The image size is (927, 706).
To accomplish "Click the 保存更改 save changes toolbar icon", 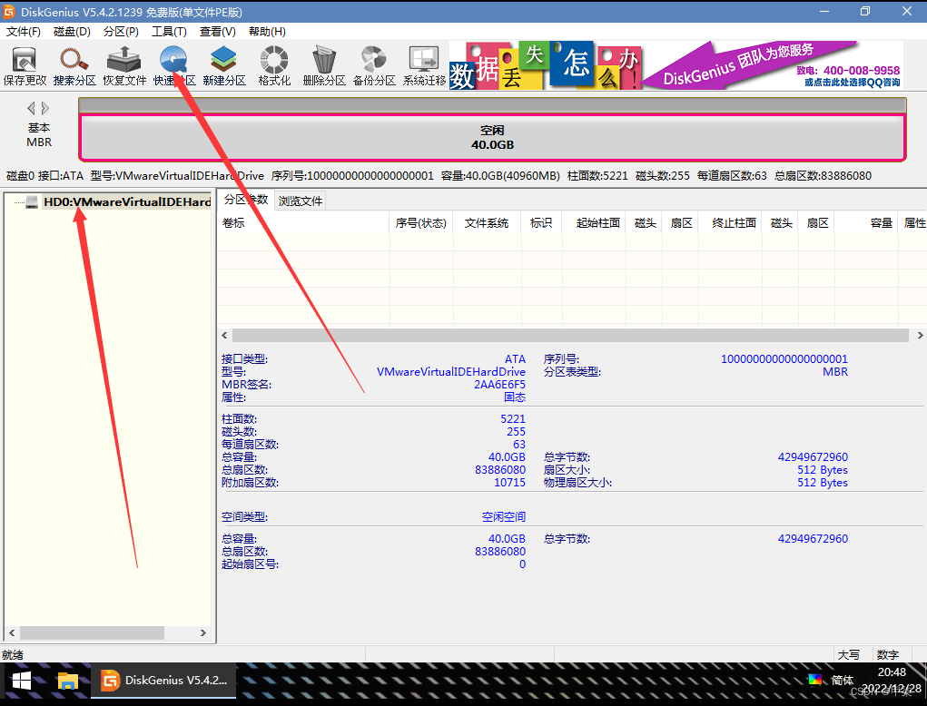I will (25, 66).
